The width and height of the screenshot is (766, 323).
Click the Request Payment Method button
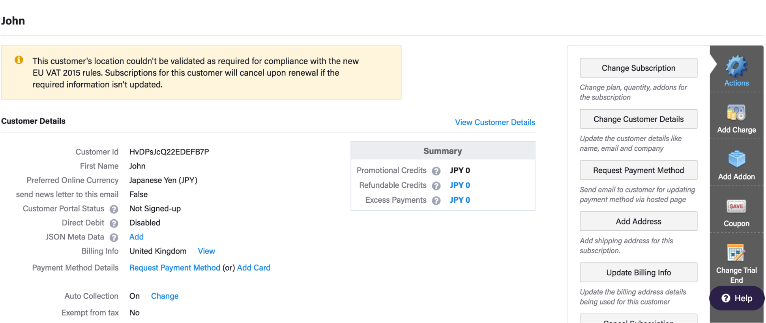(x=638, y=170)
